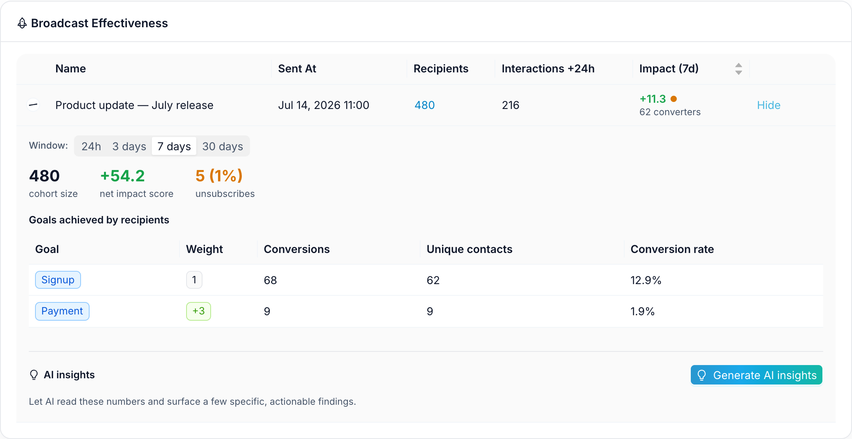852x439 pixels.
Task: Click the Unique contacts column header
Action: coord(470,249)
